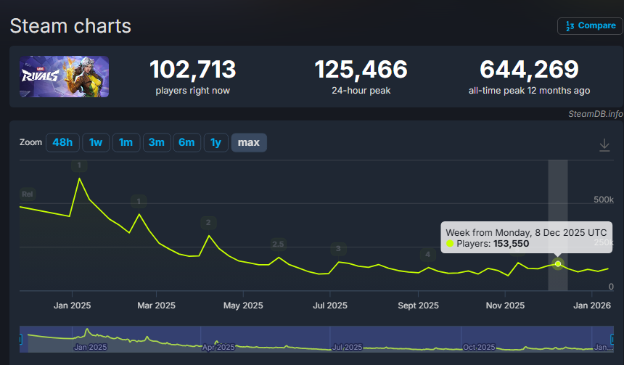The height and width of the screenshot is (365, 624).
Task: Open the Compare button
Action: [x=590, y=26]
